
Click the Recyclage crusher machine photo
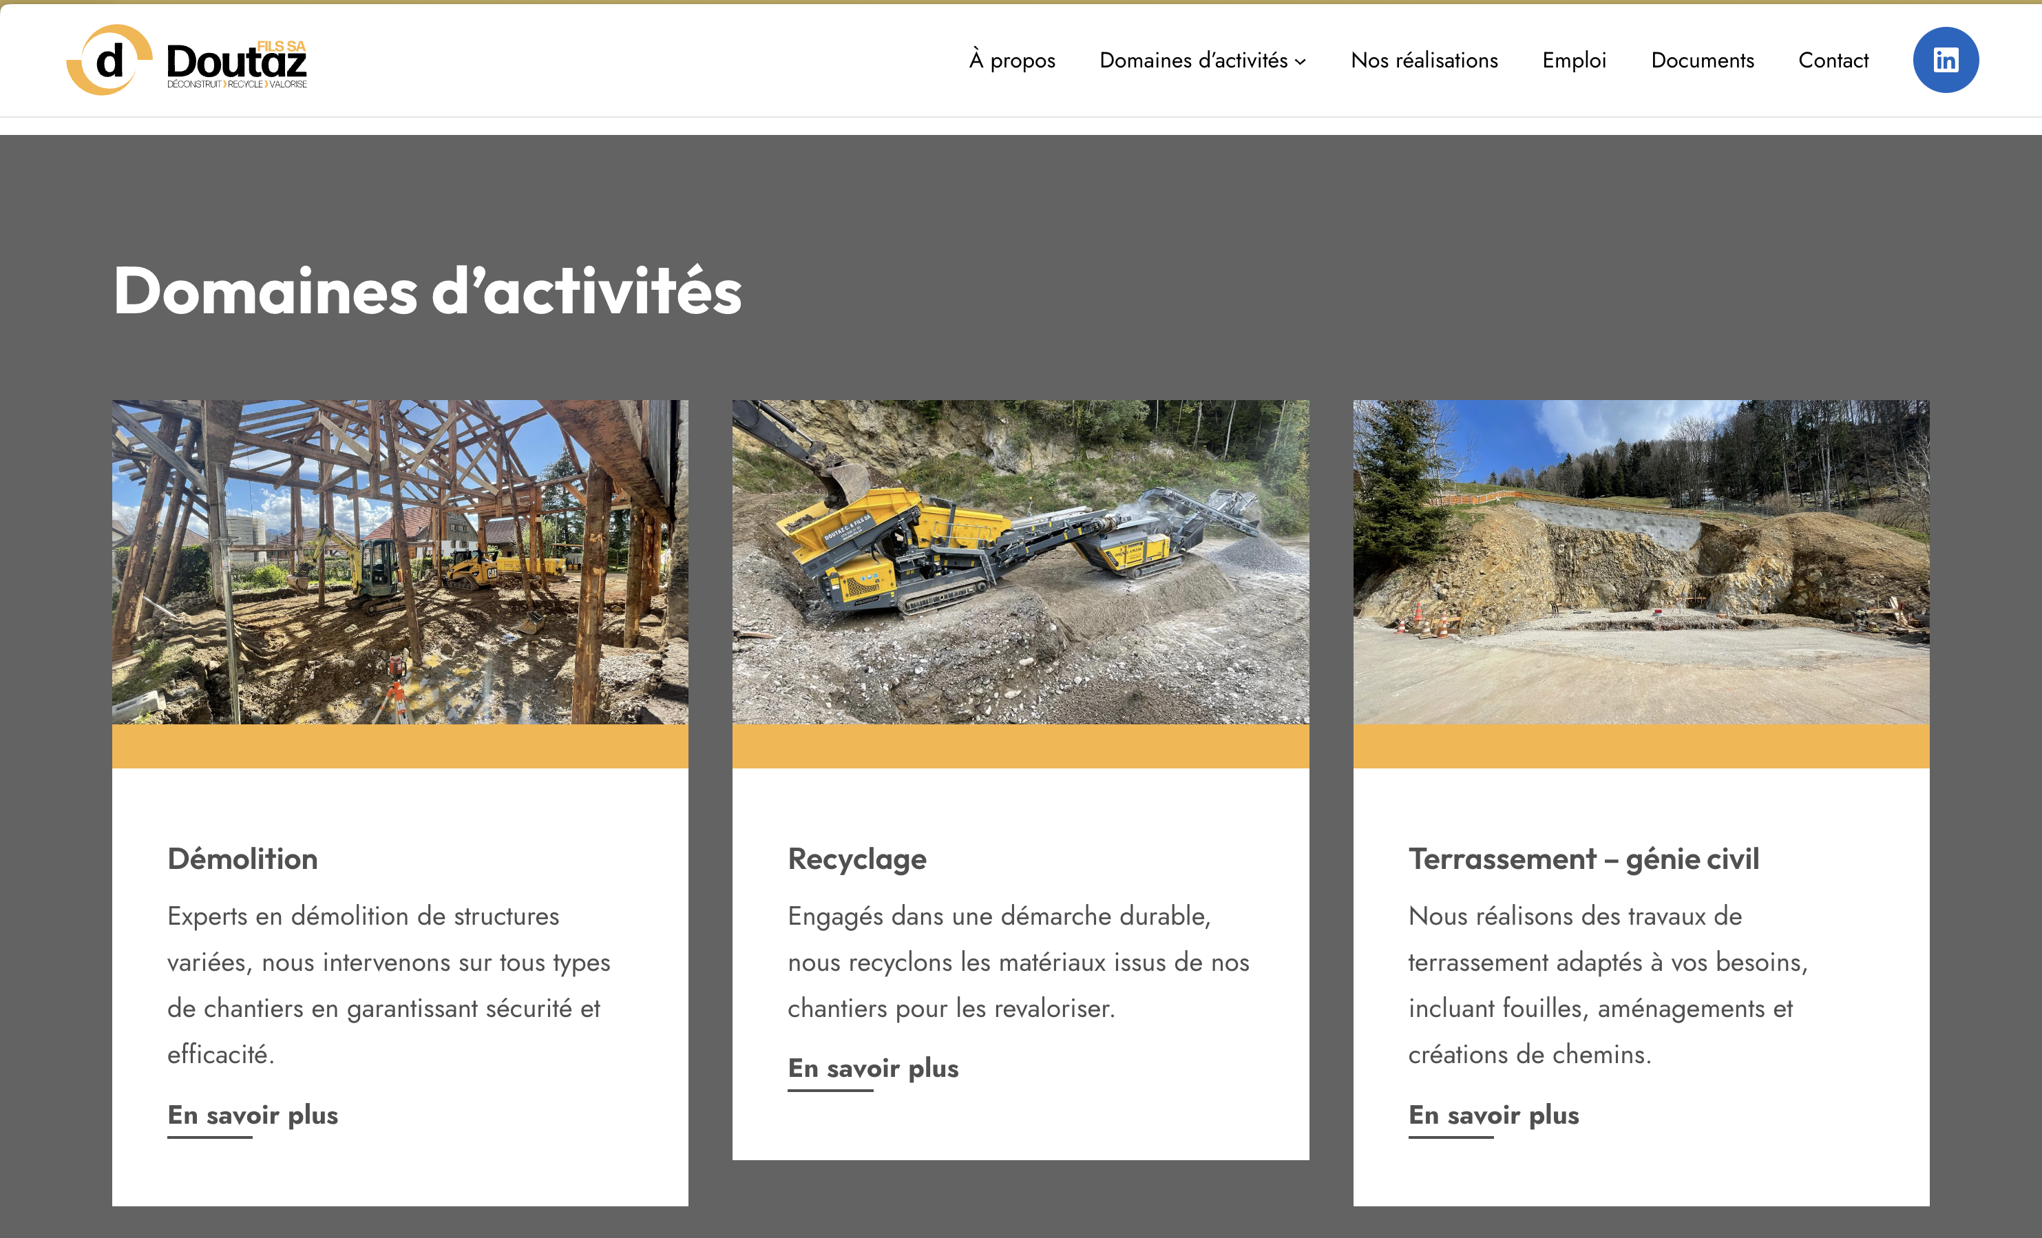point(1020,562)
